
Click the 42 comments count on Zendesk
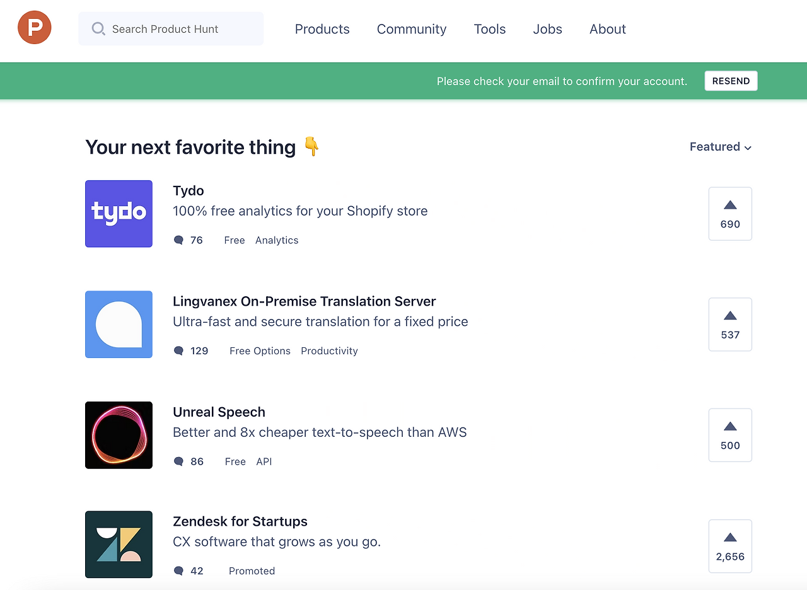coord(197,571)
